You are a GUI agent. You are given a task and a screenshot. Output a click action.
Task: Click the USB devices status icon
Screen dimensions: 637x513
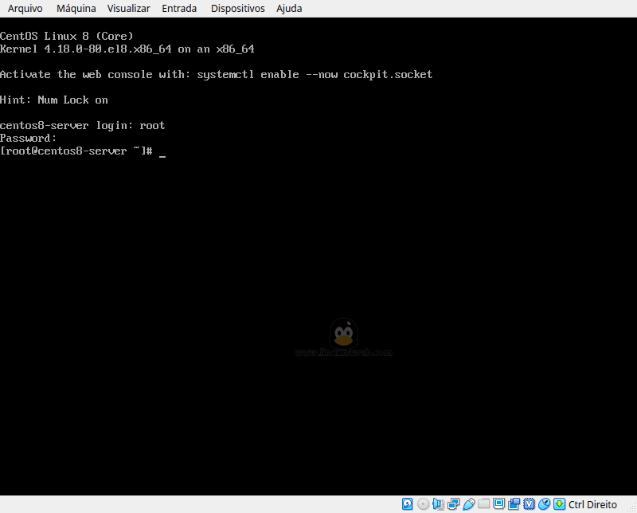(468, 504)
